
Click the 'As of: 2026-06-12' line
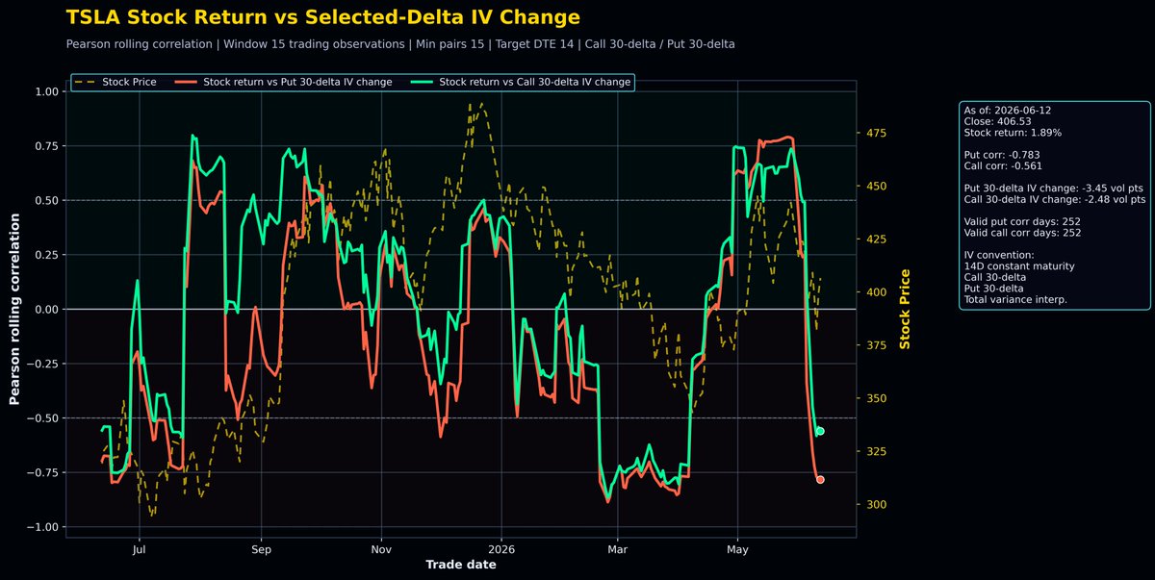(x=1008, y=111)
